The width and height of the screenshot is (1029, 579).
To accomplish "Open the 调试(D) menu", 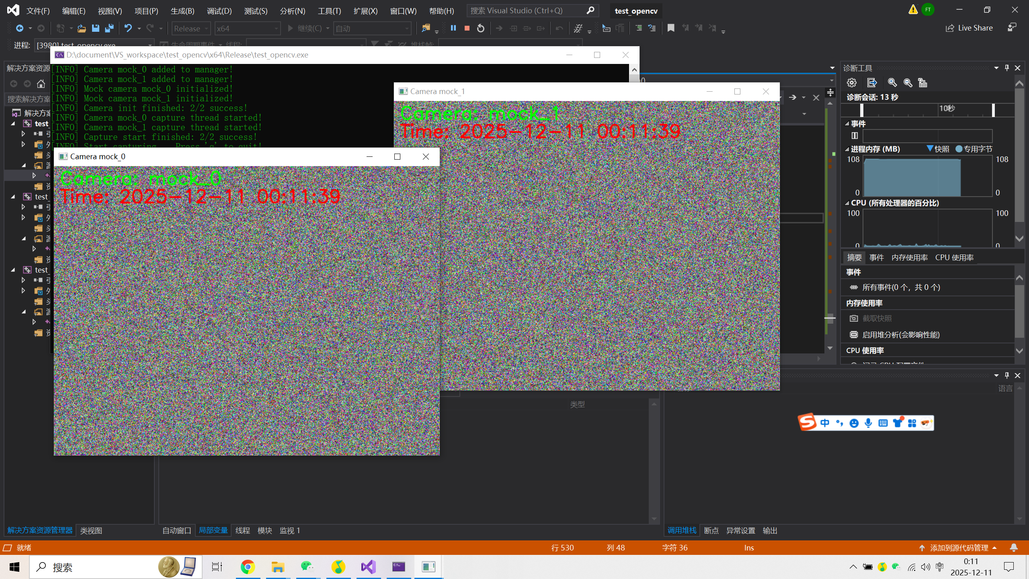I will coord(219,11).
